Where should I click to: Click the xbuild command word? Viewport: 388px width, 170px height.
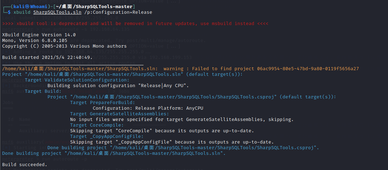(22, 12)
